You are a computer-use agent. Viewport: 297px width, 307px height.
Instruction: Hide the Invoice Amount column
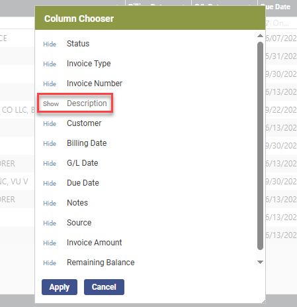point(50,243)
